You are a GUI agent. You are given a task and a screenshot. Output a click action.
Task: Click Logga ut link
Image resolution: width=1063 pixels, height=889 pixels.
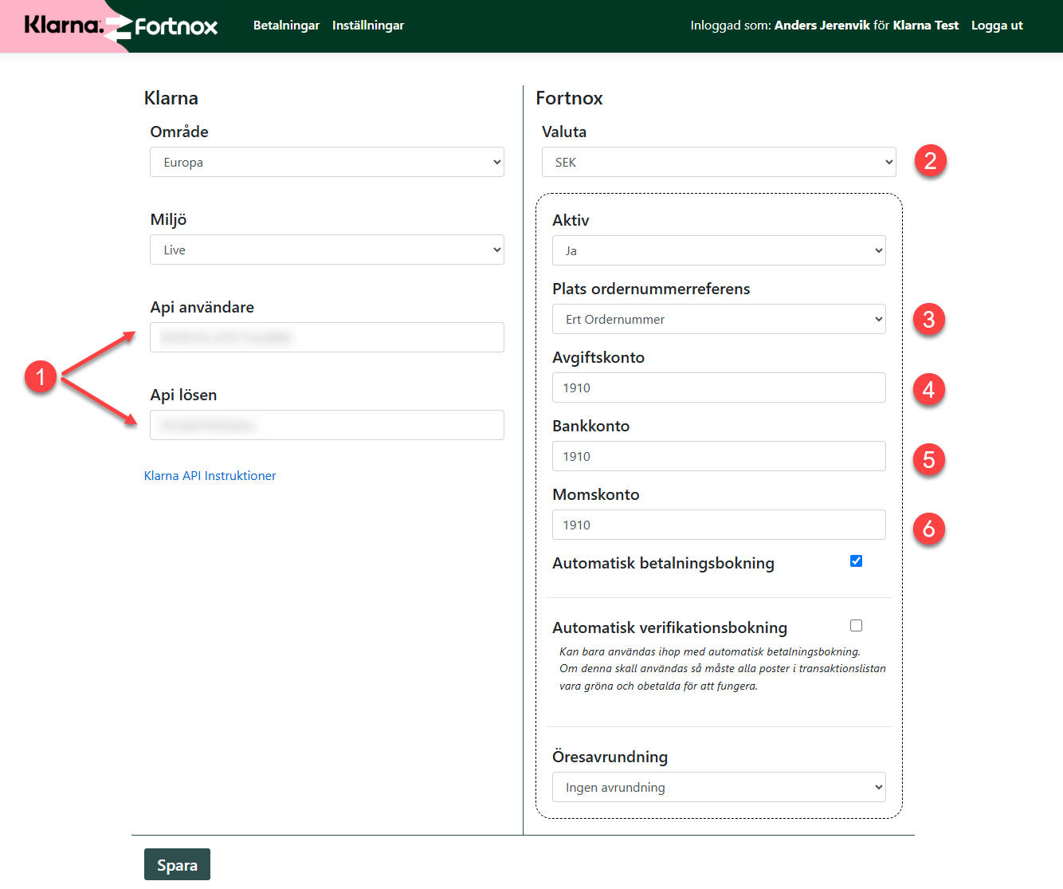click(997, 26)
